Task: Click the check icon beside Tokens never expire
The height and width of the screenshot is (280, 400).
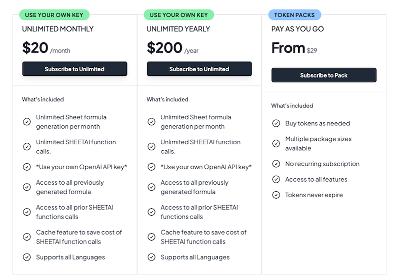Action: click(276, 195)
